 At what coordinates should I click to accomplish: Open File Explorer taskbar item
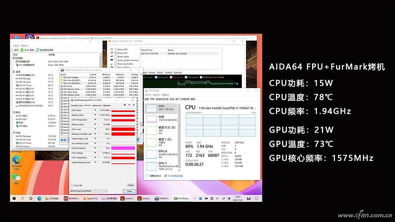[53, 198]
